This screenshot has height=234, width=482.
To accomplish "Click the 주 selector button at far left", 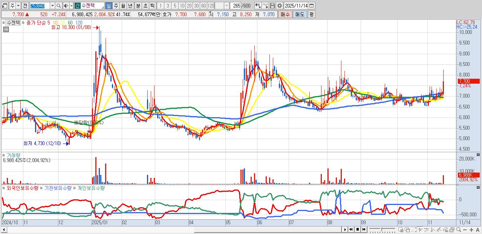I will (12, 6).
